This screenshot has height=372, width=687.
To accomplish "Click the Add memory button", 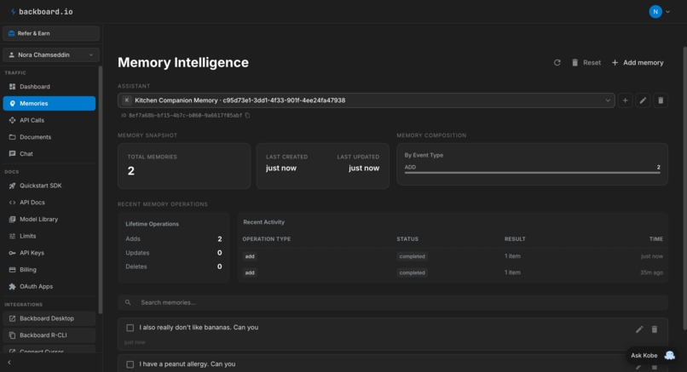I will 638,63.
